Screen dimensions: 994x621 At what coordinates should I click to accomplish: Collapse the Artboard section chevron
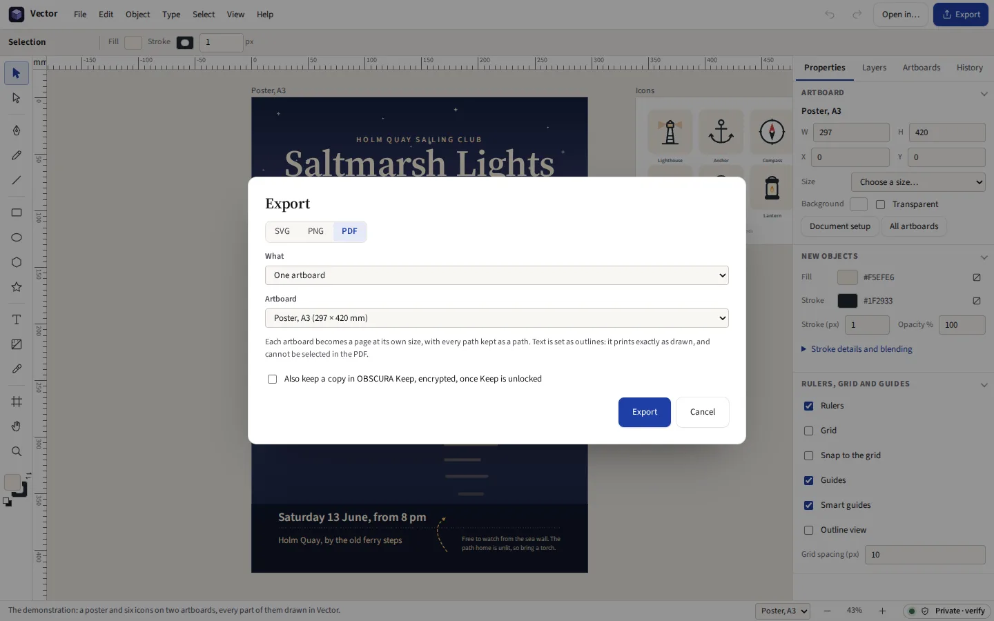click(984, 93)
